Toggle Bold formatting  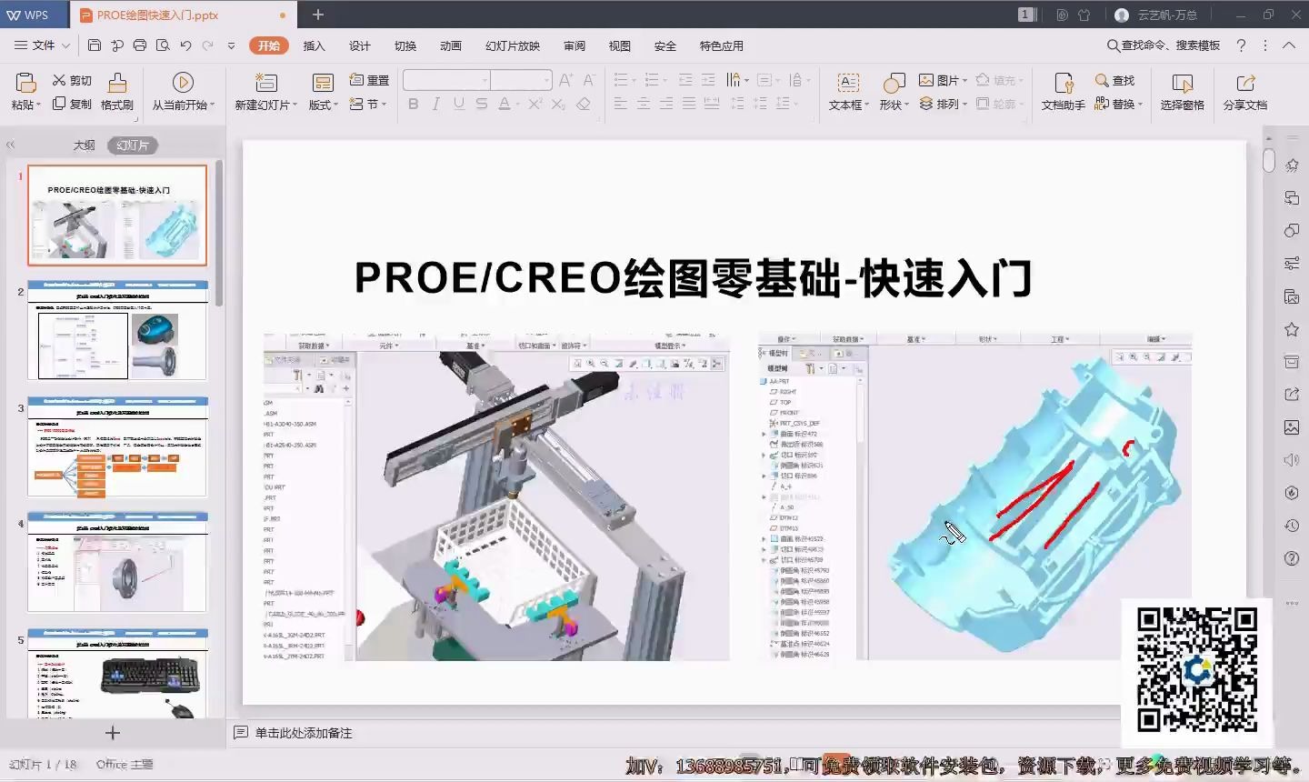[x=414, y=105]
